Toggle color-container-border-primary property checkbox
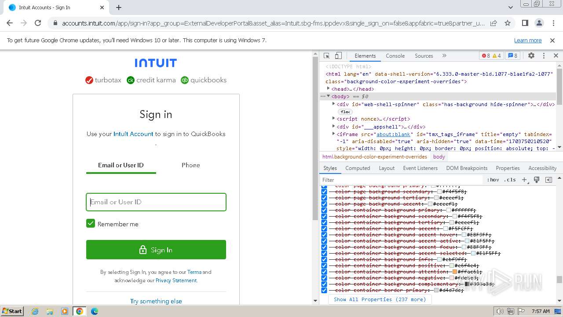The width and height of the screenshot is (563, 317). [324, 291]
